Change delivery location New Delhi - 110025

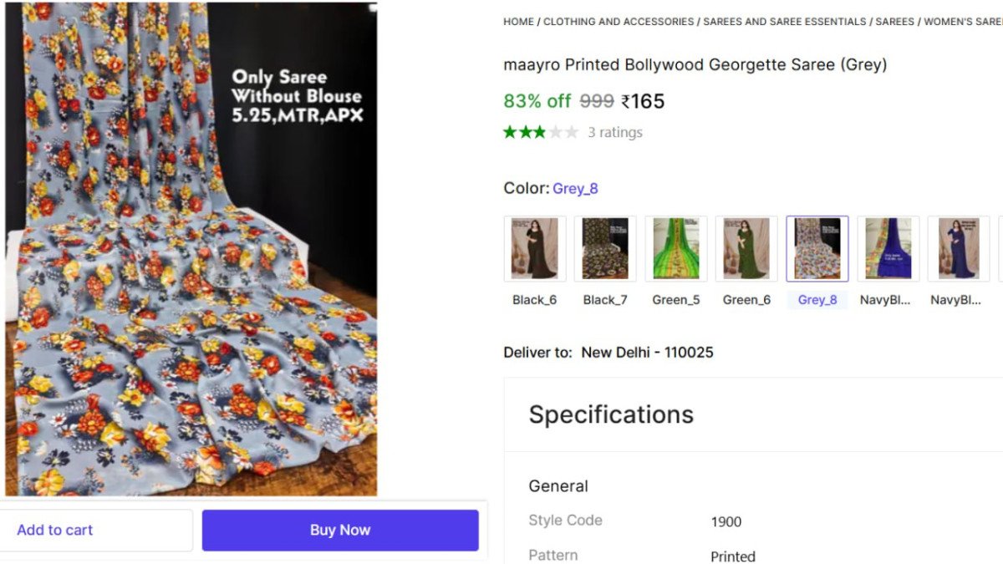click(647, 353)
